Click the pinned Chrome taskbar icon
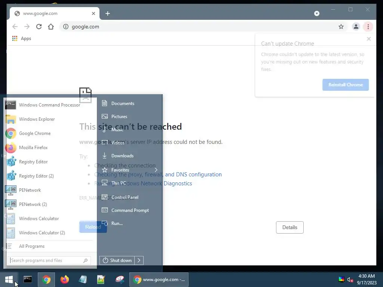 click(x=46, y=280)
